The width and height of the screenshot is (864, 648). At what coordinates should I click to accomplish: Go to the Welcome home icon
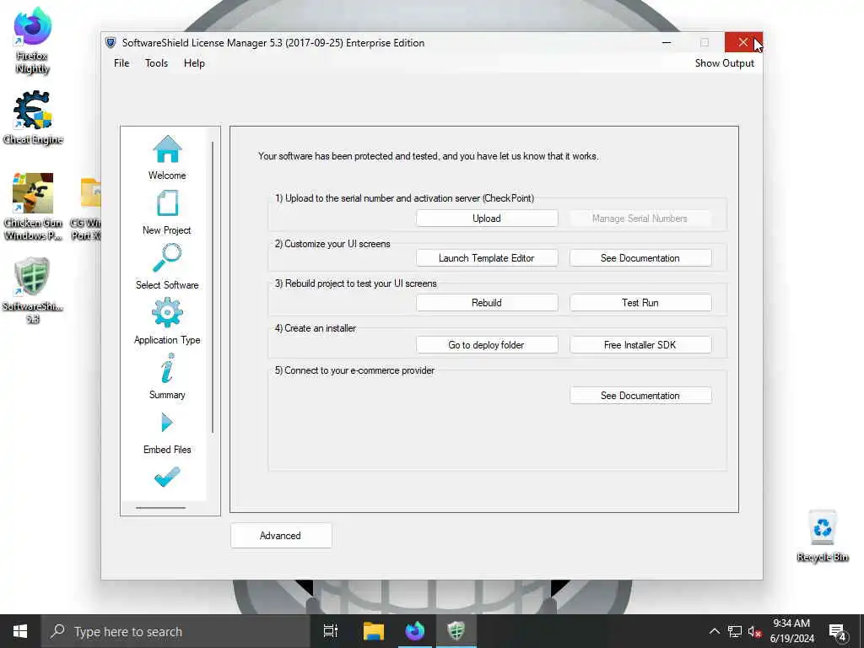(167, 148)
